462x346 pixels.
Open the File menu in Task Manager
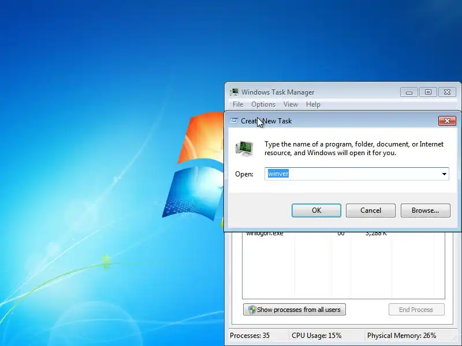tap(238, 104)
